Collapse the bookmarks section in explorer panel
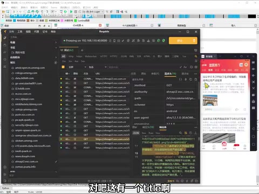 pos(56,47)
